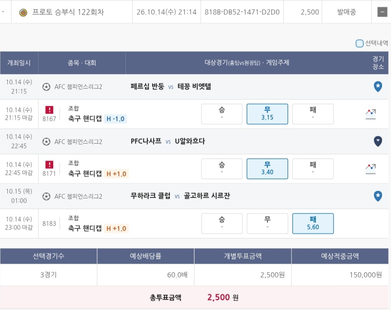Choose 승 option for game 8167

click(x=222, y=114)
